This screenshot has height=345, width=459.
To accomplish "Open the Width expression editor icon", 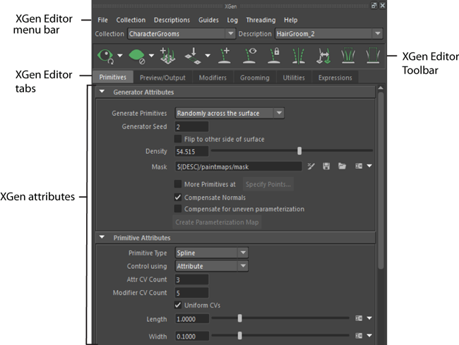I will [x=359, y=336].
